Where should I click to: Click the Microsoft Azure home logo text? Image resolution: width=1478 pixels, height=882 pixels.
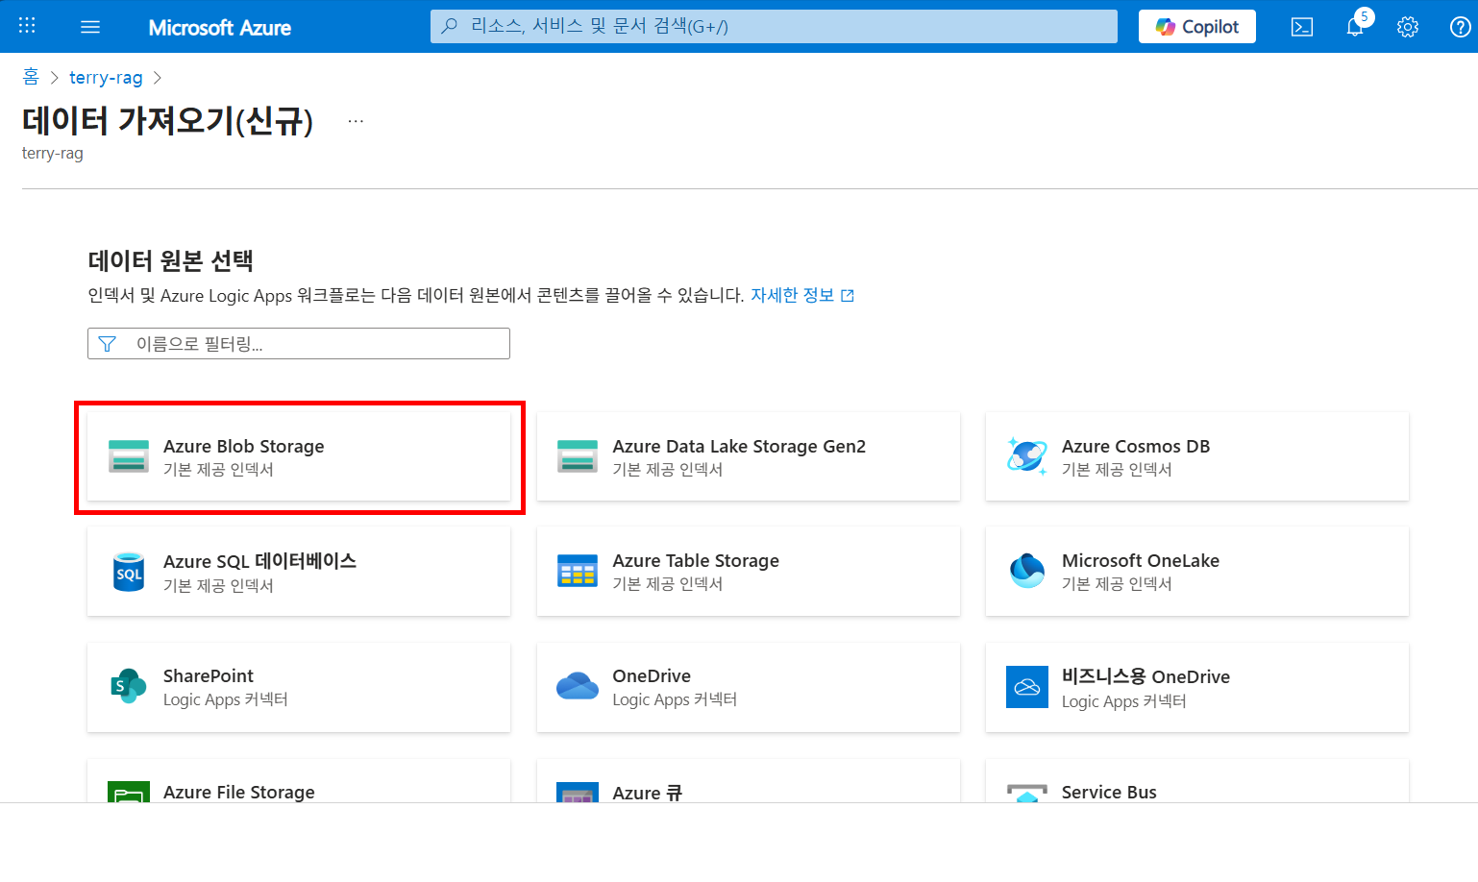[219, 28]
